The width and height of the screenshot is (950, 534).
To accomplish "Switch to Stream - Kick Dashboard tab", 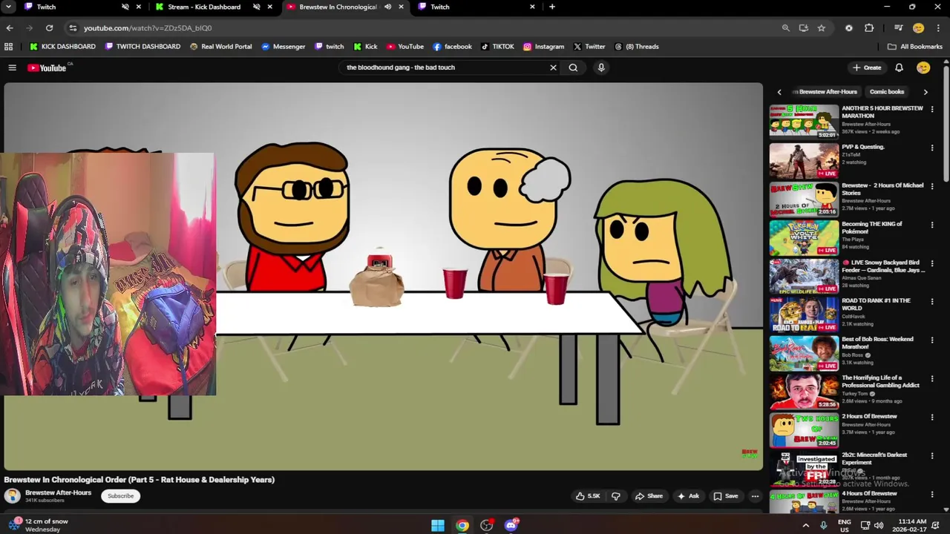I will point(204,7).
